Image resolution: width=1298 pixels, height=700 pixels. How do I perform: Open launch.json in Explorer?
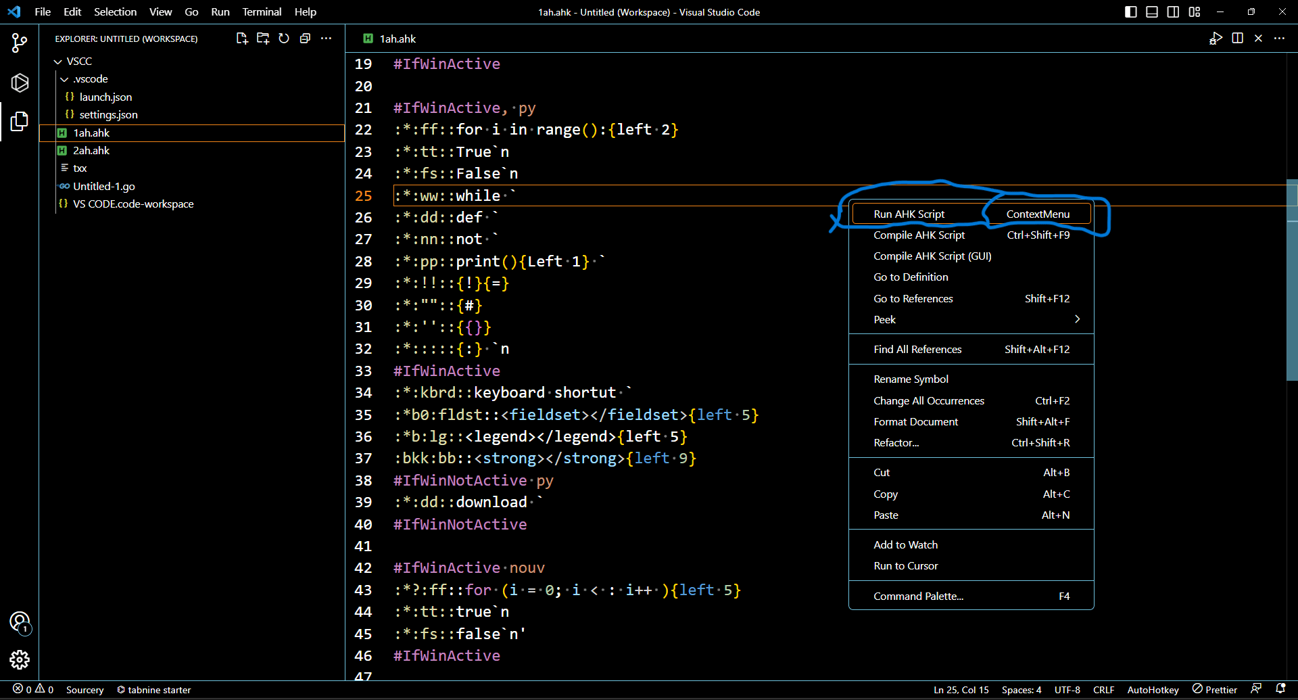pos(192,97)
